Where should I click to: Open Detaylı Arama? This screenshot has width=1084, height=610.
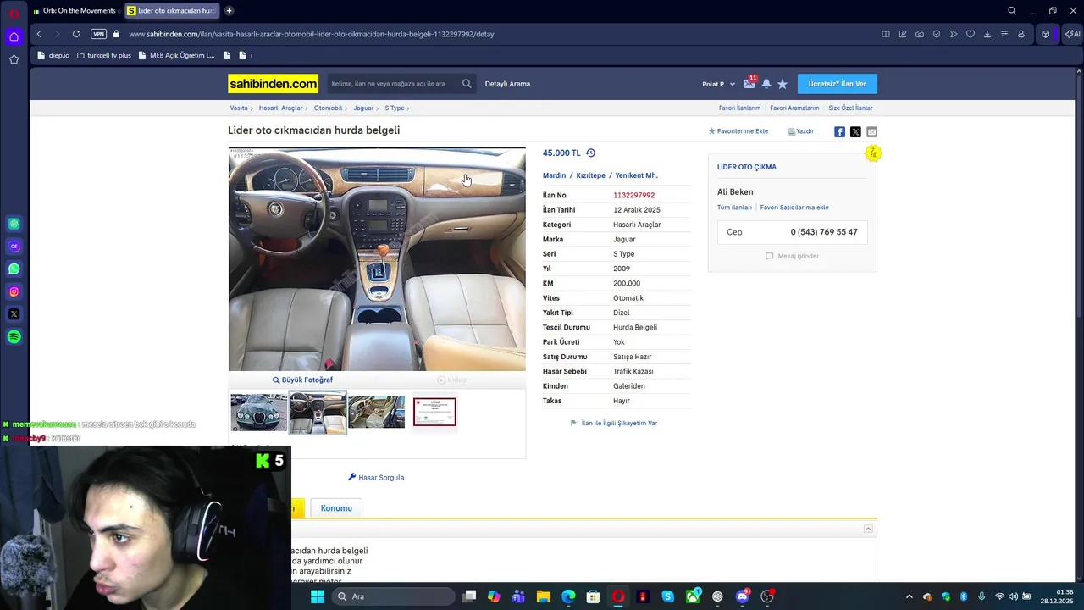click(507, 84)
